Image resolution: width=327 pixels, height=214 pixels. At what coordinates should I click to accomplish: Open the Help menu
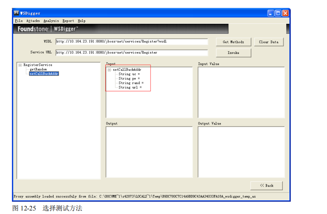tap(81, 21)
